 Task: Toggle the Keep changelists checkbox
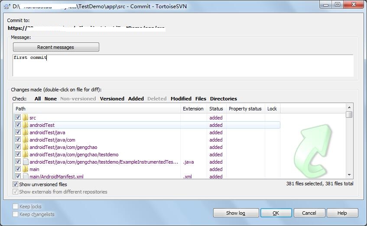[15, 214]
